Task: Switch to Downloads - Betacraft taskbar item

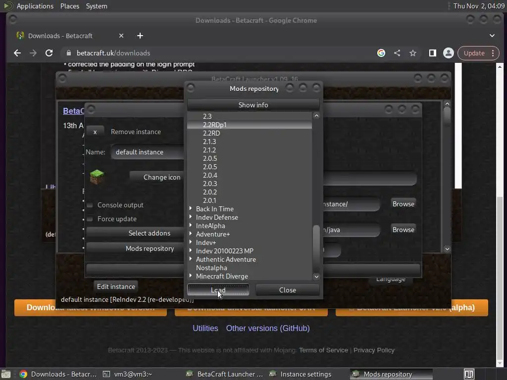Action: pos(58,374)
